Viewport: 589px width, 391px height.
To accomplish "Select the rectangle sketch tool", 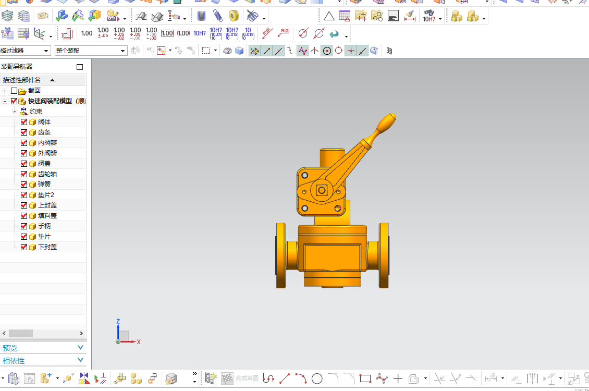I will 365,378.
